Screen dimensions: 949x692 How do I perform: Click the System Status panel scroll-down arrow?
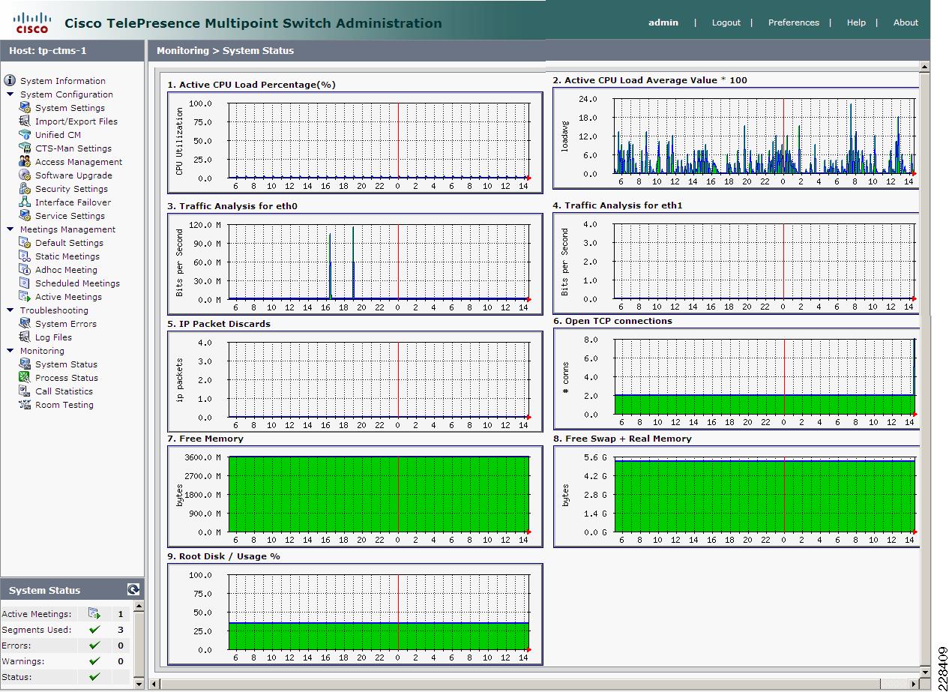click(138, 685)
